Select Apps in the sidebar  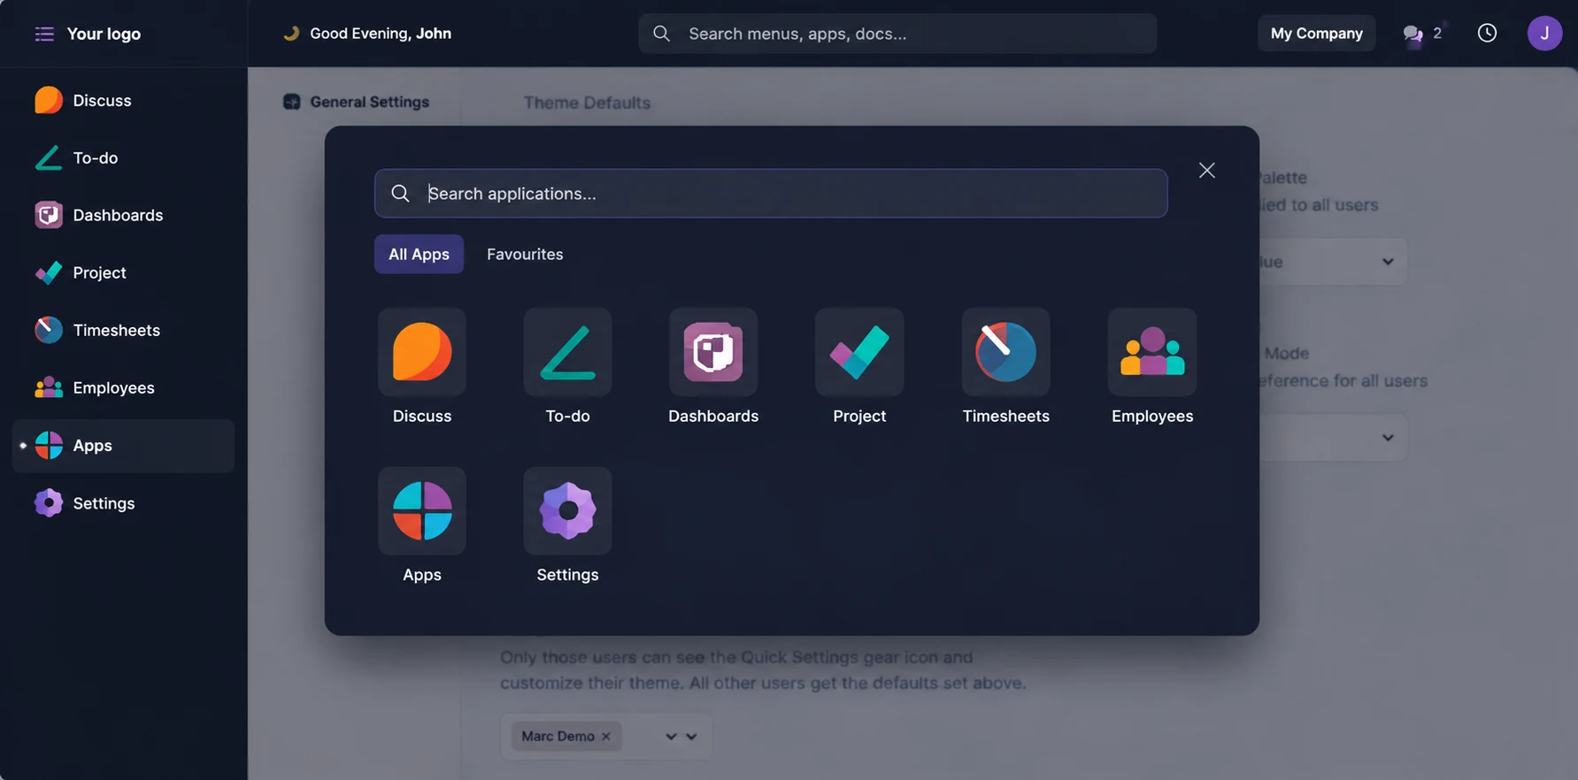[123, 446]
